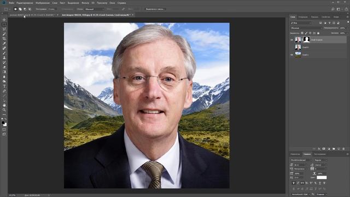Open the selection Style dropdown
The image size is (350, 197).
(x=94, y=9)
